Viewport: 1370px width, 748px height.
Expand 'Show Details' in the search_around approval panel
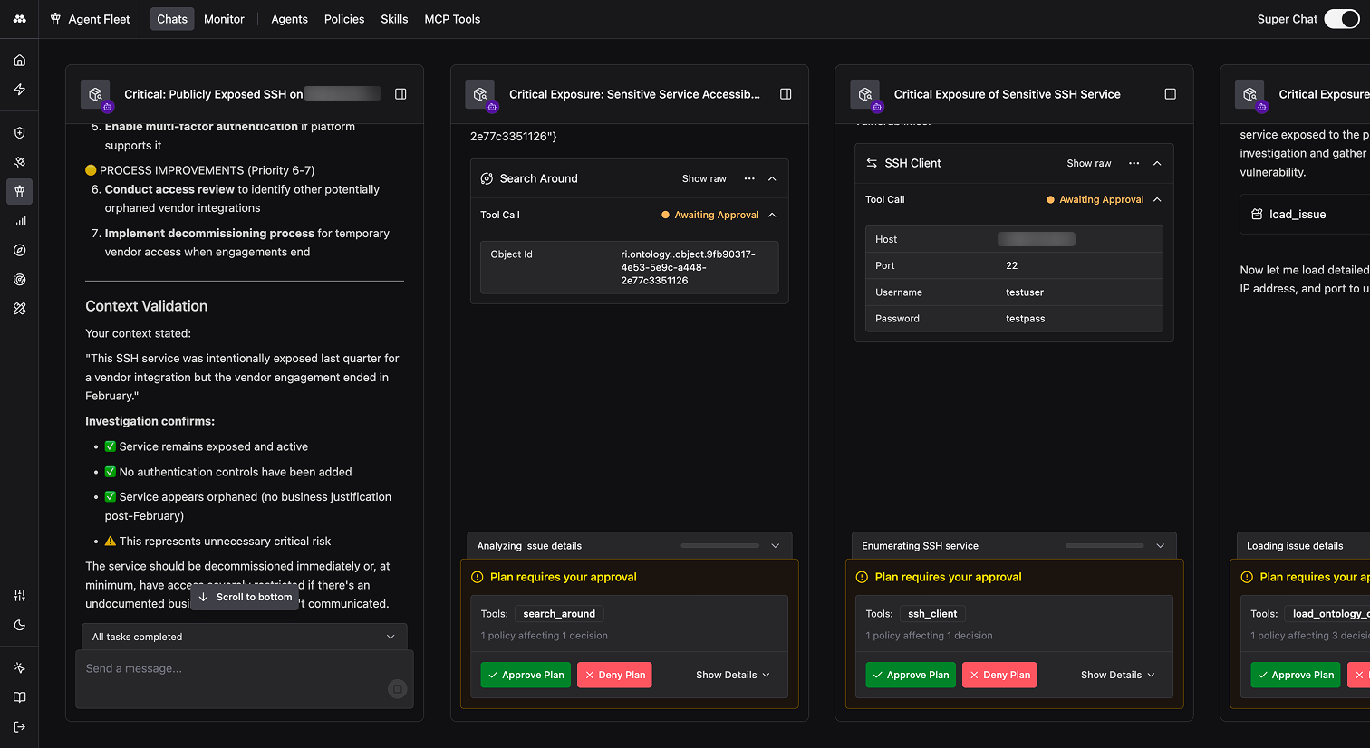tap(732, 675)
